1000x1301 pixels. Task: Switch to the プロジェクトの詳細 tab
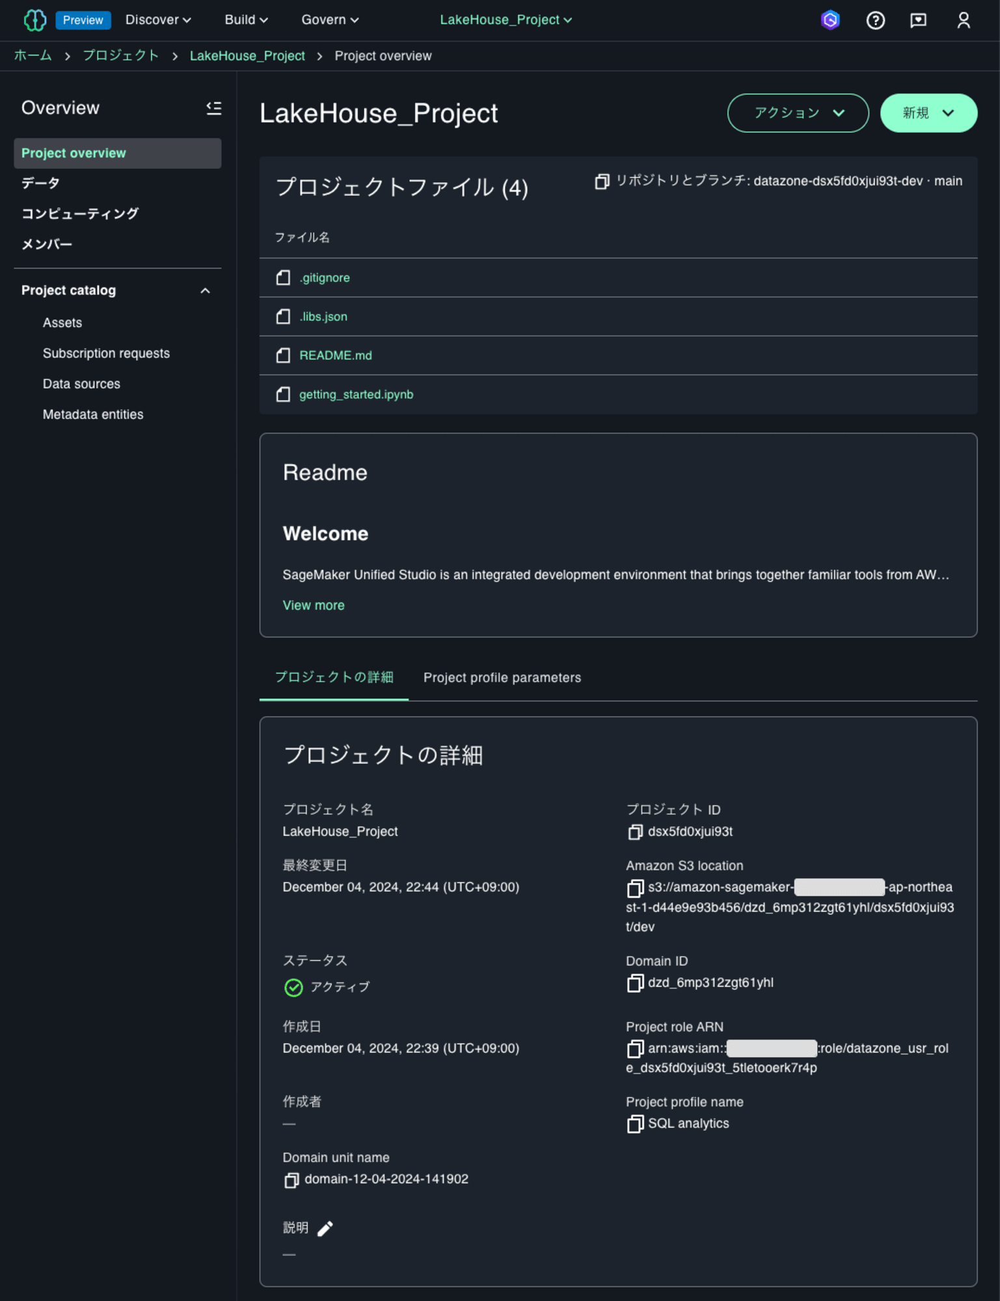[x=334, y=678]
